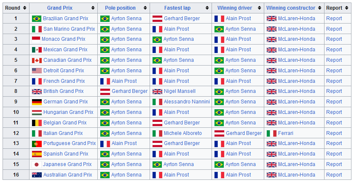Click the Italian flag next to Ferrari
Screen dimensions: 354x182
pos(271,133)
